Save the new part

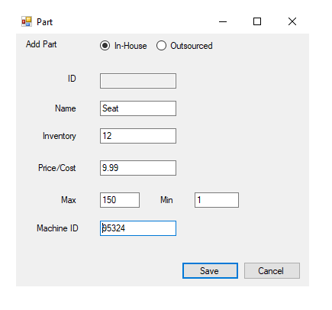[x=210, y=271]
